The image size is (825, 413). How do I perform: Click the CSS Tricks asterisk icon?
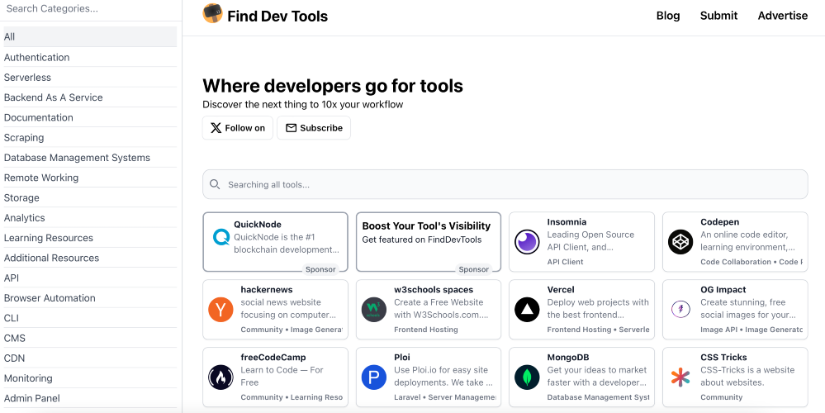680,377
